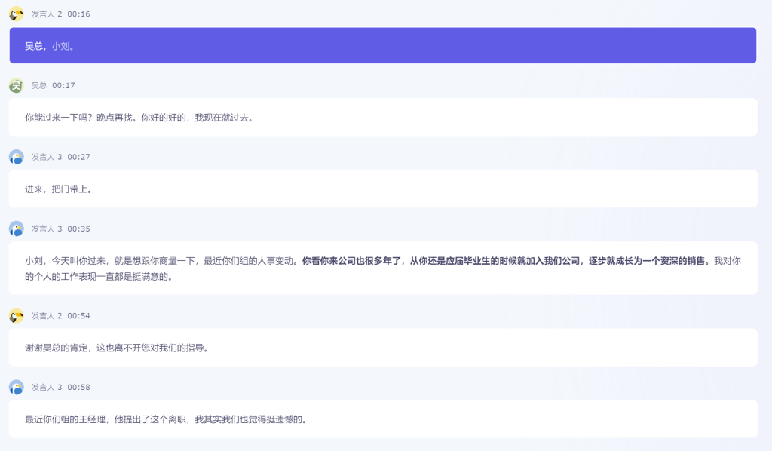Screen dimensions: 772x451
Task: Click the blue avatar beside timestamp 00:27
Action: point(16,157)
